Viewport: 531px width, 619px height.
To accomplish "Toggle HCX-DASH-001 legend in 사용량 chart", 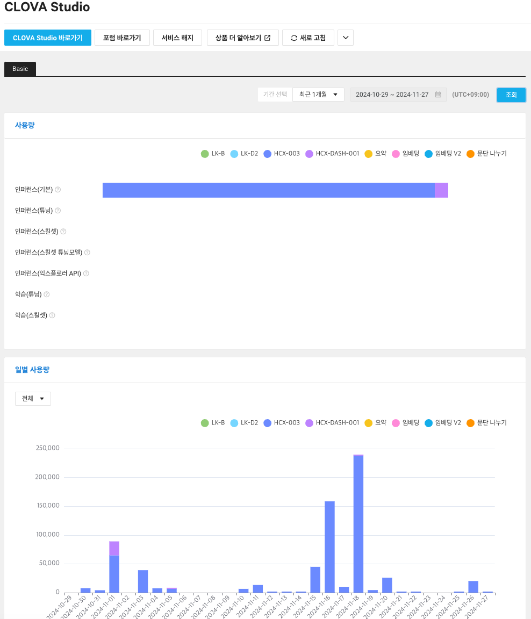I will (x=332, y=154).
